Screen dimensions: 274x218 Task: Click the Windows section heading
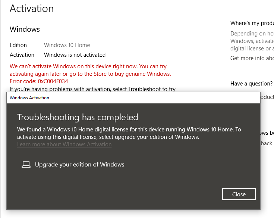click(25, 29)
